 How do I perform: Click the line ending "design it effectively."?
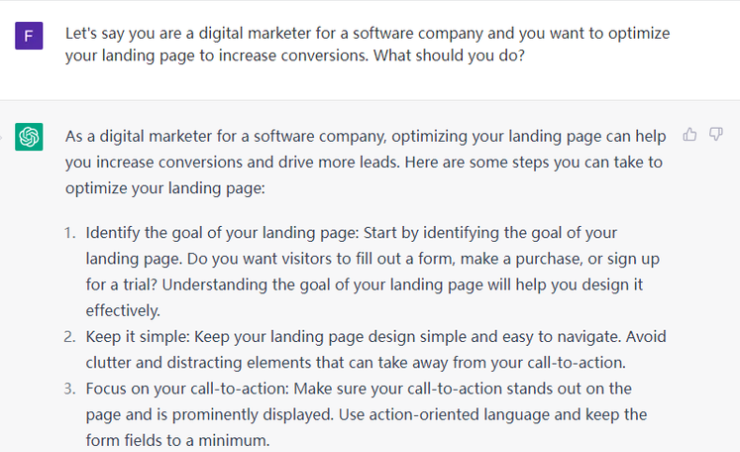pyautogui.click(x=122, y=310)
